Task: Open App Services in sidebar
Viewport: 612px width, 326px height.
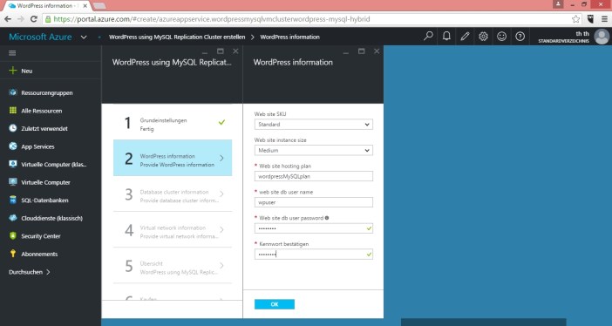Action: [37, 146]
